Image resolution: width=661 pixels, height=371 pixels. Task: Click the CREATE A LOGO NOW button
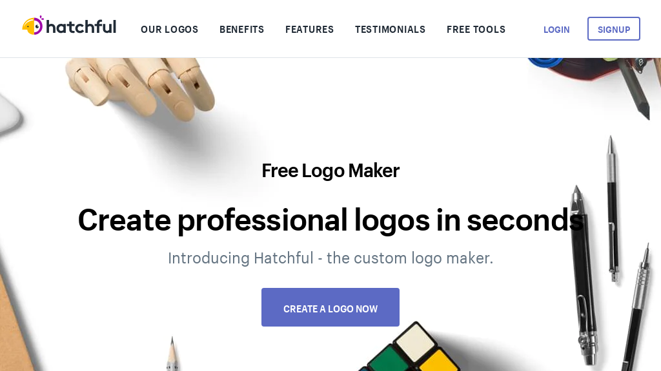pyautogui.click(x=330, y=307)
